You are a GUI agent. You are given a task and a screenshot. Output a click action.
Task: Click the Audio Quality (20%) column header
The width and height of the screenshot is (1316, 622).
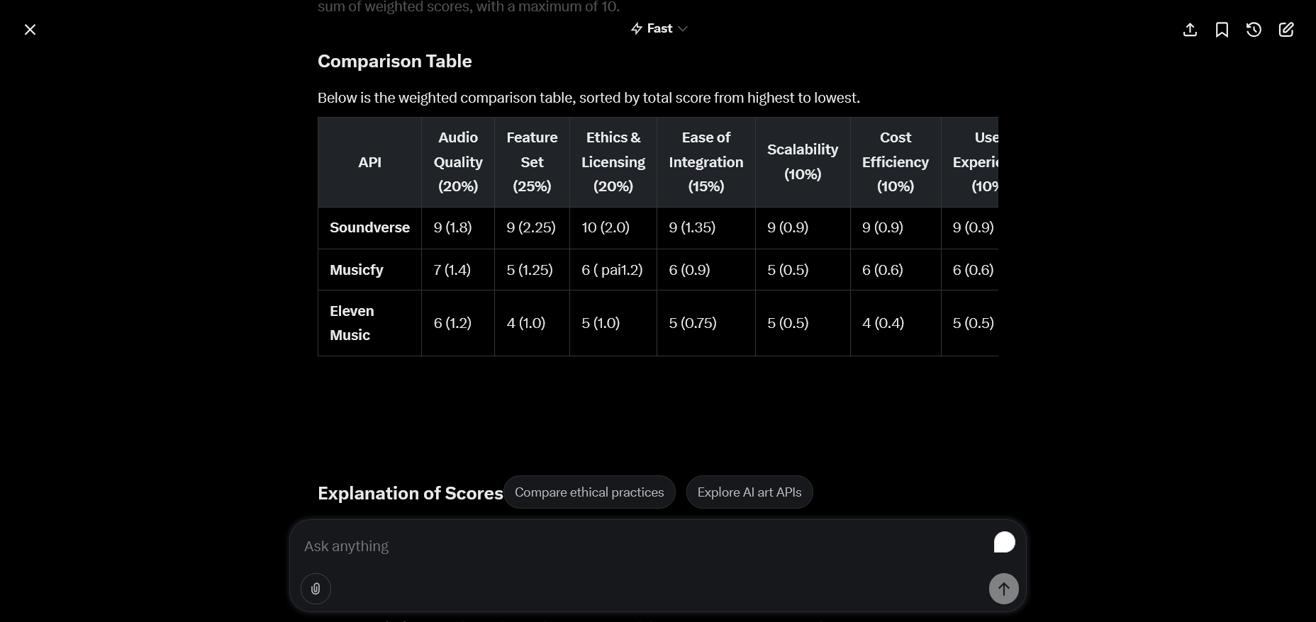[458, 162]
